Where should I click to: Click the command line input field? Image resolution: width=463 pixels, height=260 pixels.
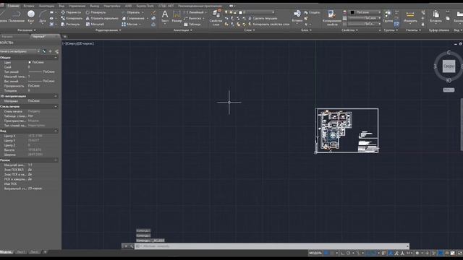[x=272, y=246]
